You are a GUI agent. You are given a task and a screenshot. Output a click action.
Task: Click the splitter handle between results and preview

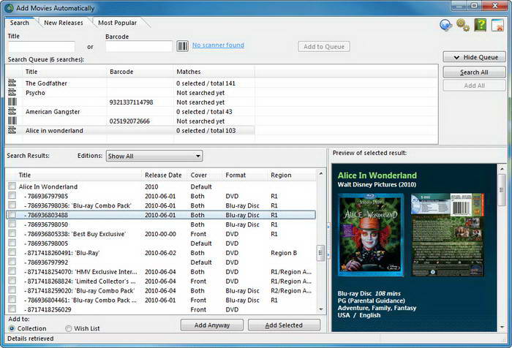click(x=328, y=240)
